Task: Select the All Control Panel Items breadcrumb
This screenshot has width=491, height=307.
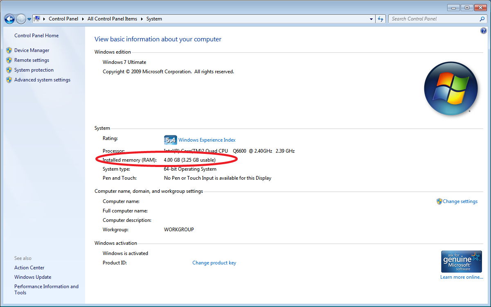Action: coord(112,19)
